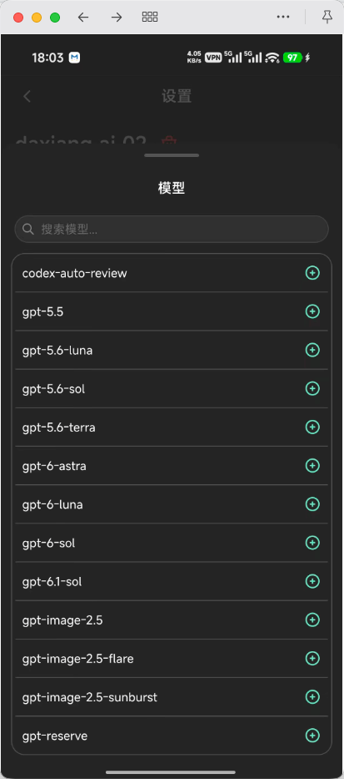Image resolution: width=344 pixels, height=779 pixels.
Task: Click the search magnifier icon
Action: point(28,229)
